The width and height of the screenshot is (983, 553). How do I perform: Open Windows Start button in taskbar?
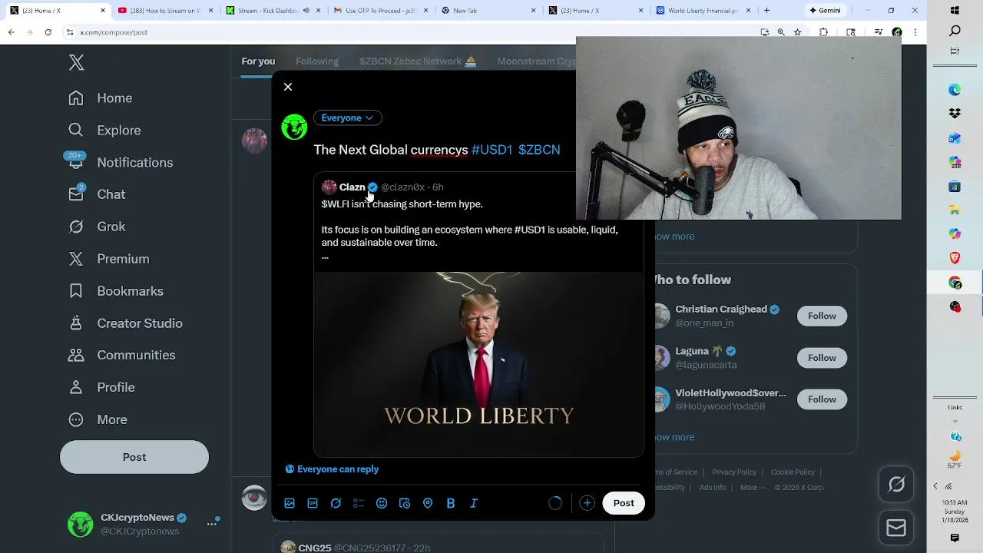(955, 10)
